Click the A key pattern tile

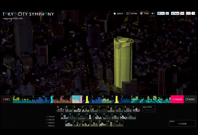[x=65, y=116]
